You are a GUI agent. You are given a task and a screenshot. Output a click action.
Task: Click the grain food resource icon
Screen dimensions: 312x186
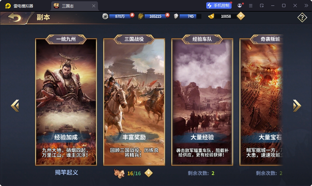tap(141, 16)
